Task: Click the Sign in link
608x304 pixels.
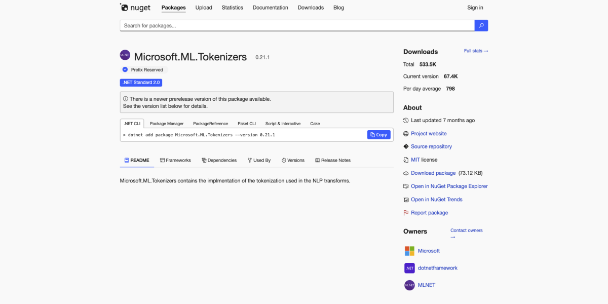Action: [x=475, y=8]
